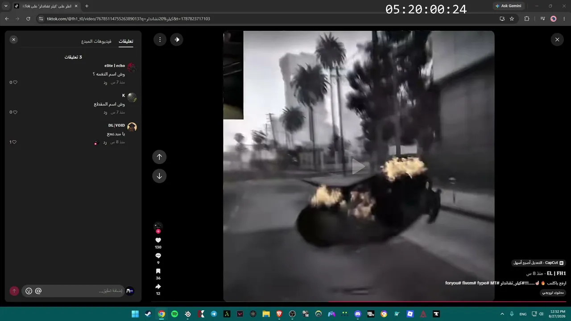Open Ask Gemini

click(x=508, y=6)
